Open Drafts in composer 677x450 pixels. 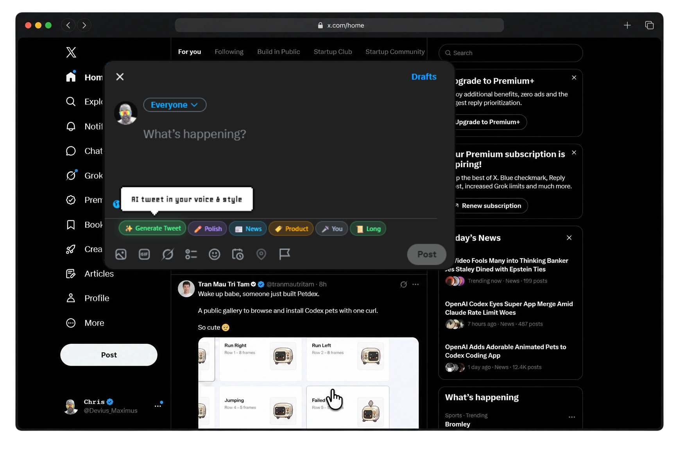click(x=424, y=77)
